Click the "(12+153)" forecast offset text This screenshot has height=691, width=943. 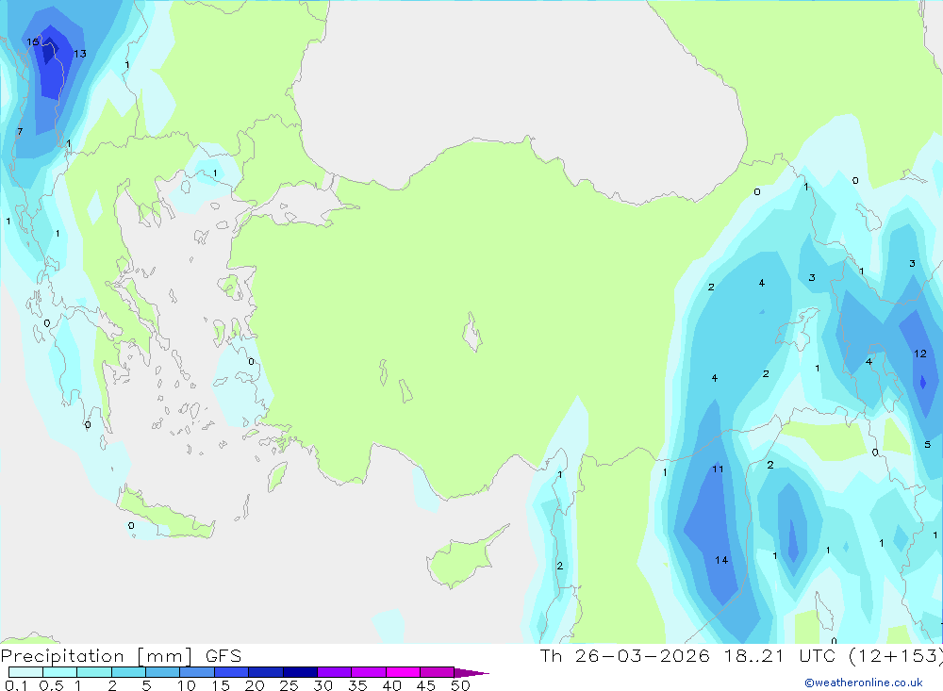895,655
